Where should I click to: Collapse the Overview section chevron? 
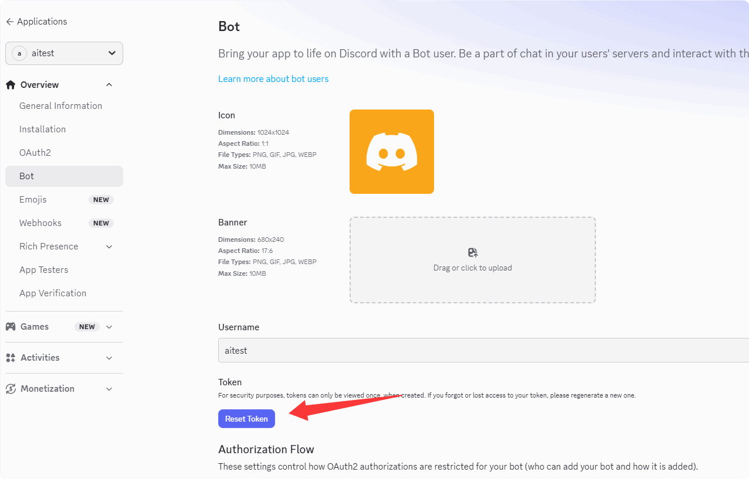point(109,85)
